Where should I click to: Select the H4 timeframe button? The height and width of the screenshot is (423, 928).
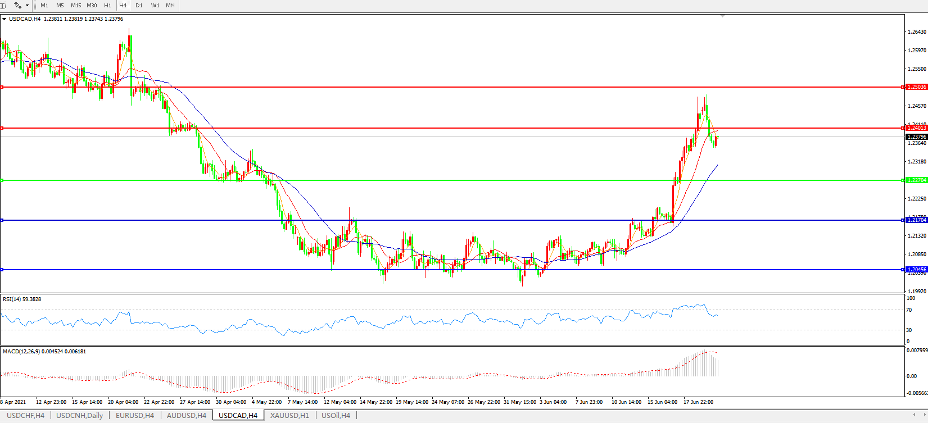point(123,5)
